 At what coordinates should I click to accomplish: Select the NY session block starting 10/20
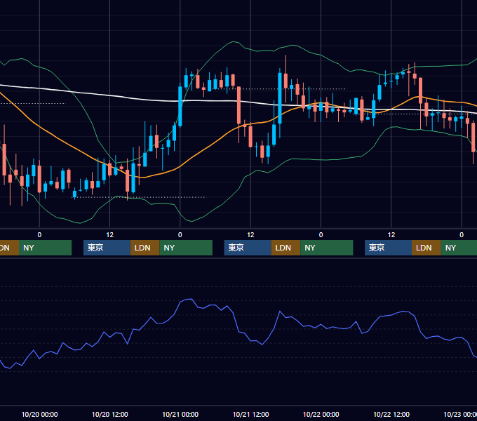click(186, 248)
